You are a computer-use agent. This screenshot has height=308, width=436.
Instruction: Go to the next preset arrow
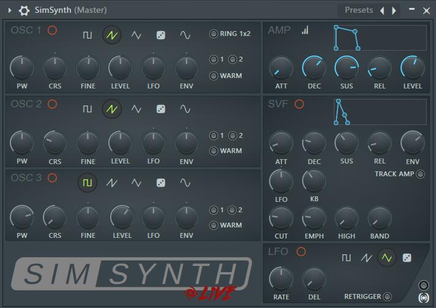[x=394, y=10]
